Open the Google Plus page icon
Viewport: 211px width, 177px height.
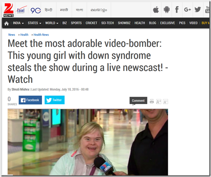[x=188, y=9]
